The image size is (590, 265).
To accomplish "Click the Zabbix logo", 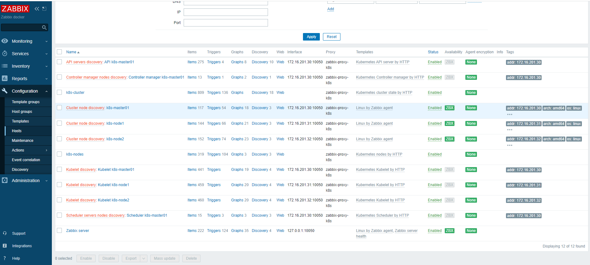I will click(15, 9).
